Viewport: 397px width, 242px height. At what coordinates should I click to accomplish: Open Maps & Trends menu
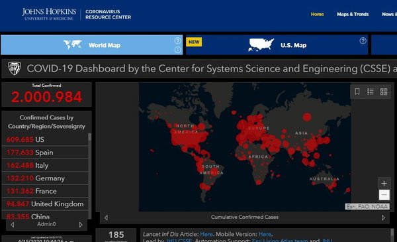pyautogui.click(x=353, y=14)
